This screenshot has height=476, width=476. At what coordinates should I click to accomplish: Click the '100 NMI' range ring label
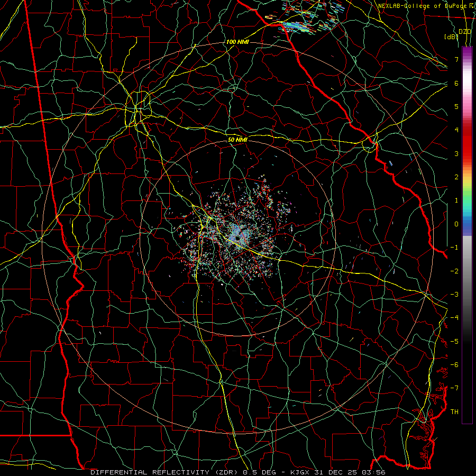(x=237, y=42)
